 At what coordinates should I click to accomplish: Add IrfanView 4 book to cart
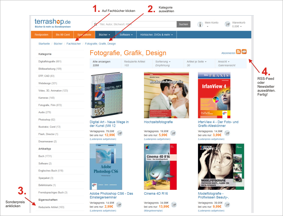[x=227, y=133]
